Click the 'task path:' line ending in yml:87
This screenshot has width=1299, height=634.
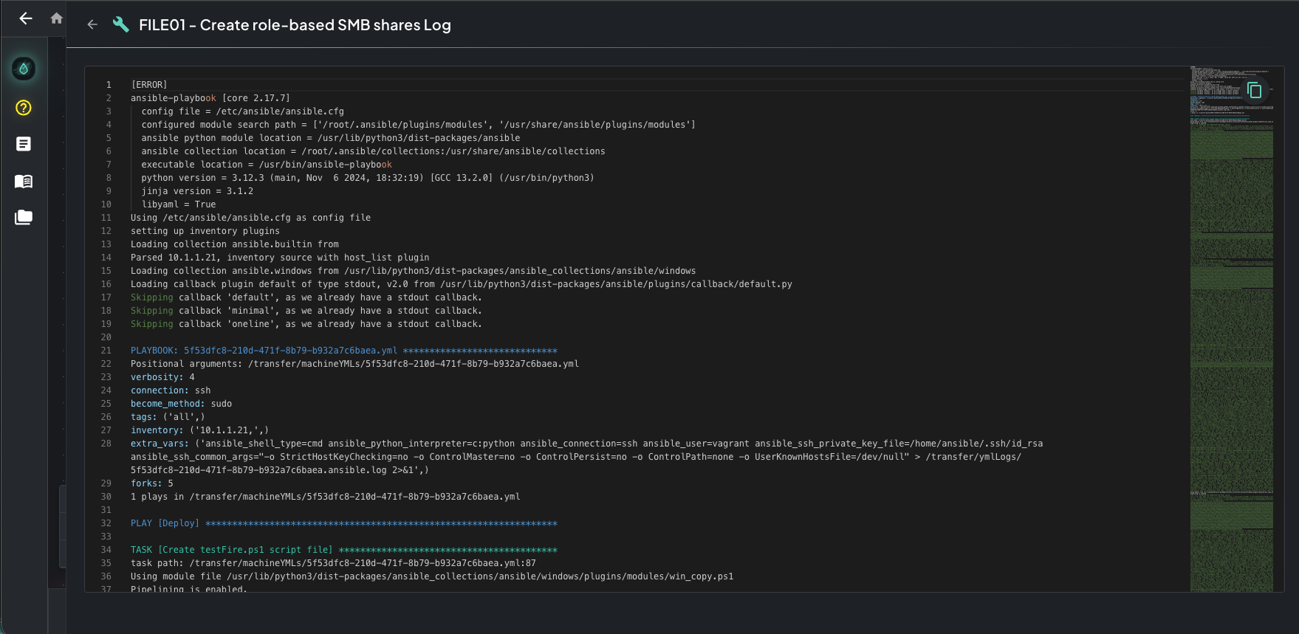333,563
